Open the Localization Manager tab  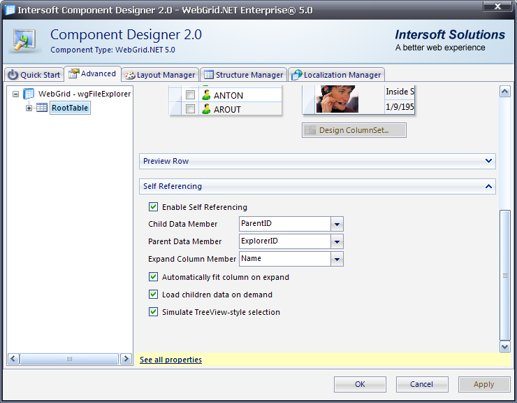coord(336,75)
